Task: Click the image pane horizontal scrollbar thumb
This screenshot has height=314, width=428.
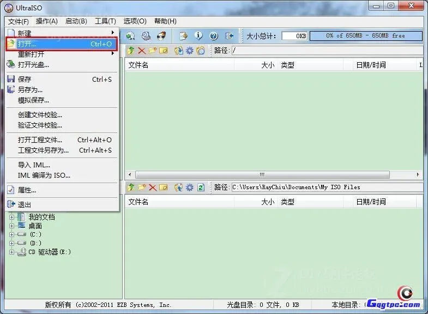Action: [262, 174]
